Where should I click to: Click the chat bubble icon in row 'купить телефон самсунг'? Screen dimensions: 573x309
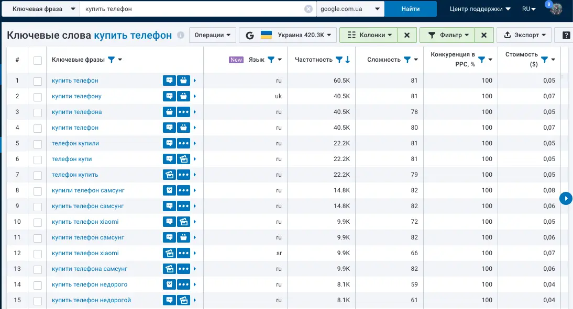click(169, 206)
